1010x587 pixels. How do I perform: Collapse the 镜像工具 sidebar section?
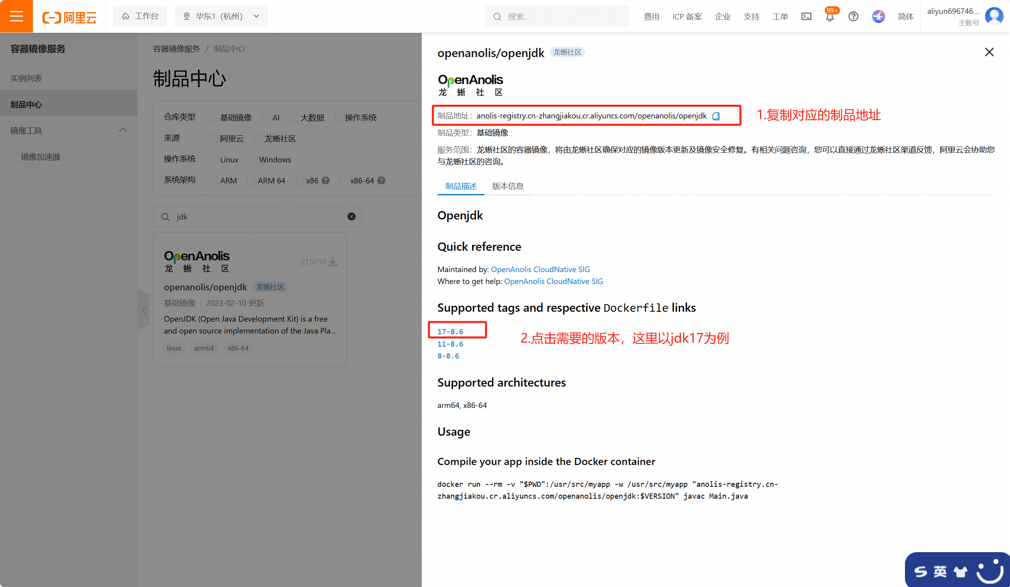click(122, 130)
